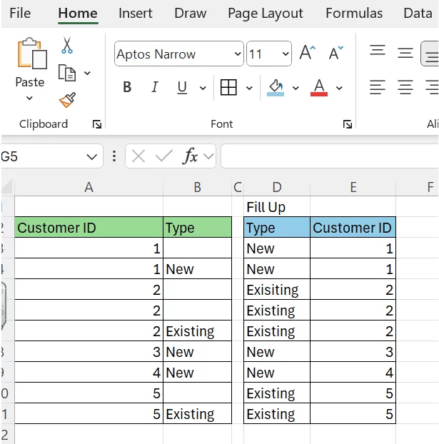The width and height of the screenshot is (439, 444).
Task: Expand Borders options dropdown arrow
Action: pyautogui.click(x=249, y=88)
